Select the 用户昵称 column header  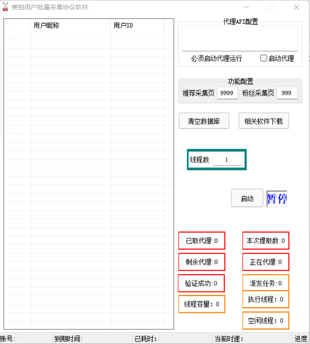click(70, 26)
